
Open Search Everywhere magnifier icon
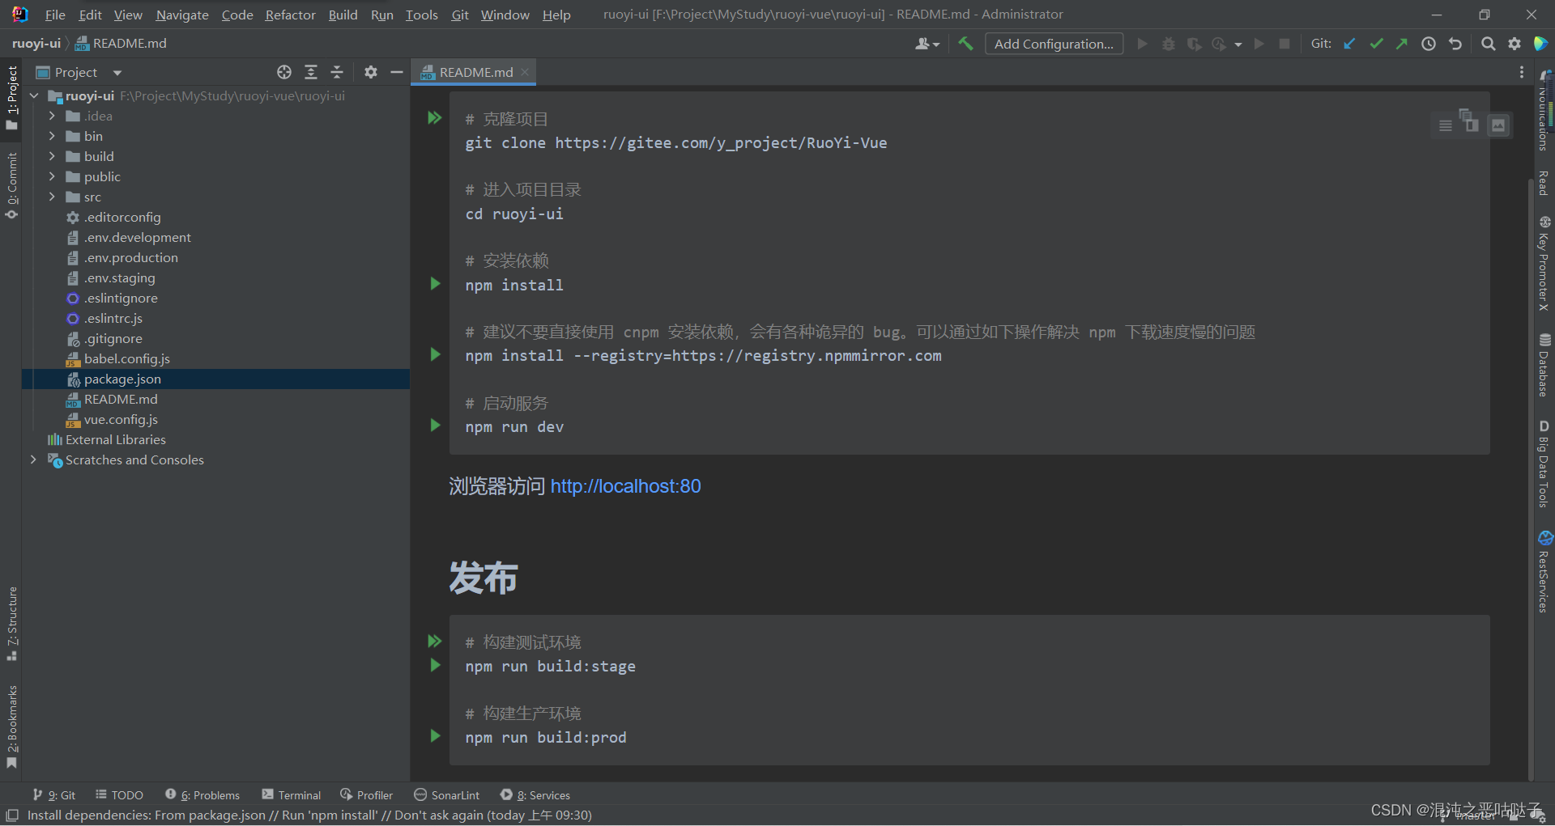click(1488, 44)
